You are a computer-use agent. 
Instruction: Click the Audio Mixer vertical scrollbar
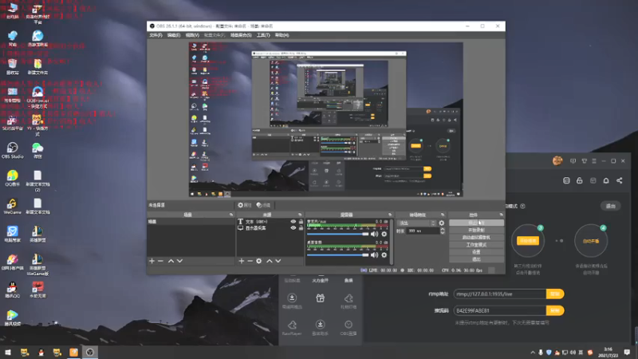click(x=392, y=242)
